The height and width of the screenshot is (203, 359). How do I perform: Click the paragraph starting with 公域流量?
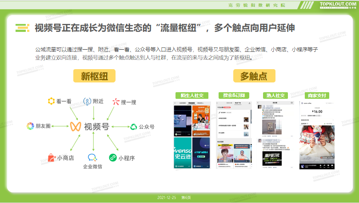176,54
